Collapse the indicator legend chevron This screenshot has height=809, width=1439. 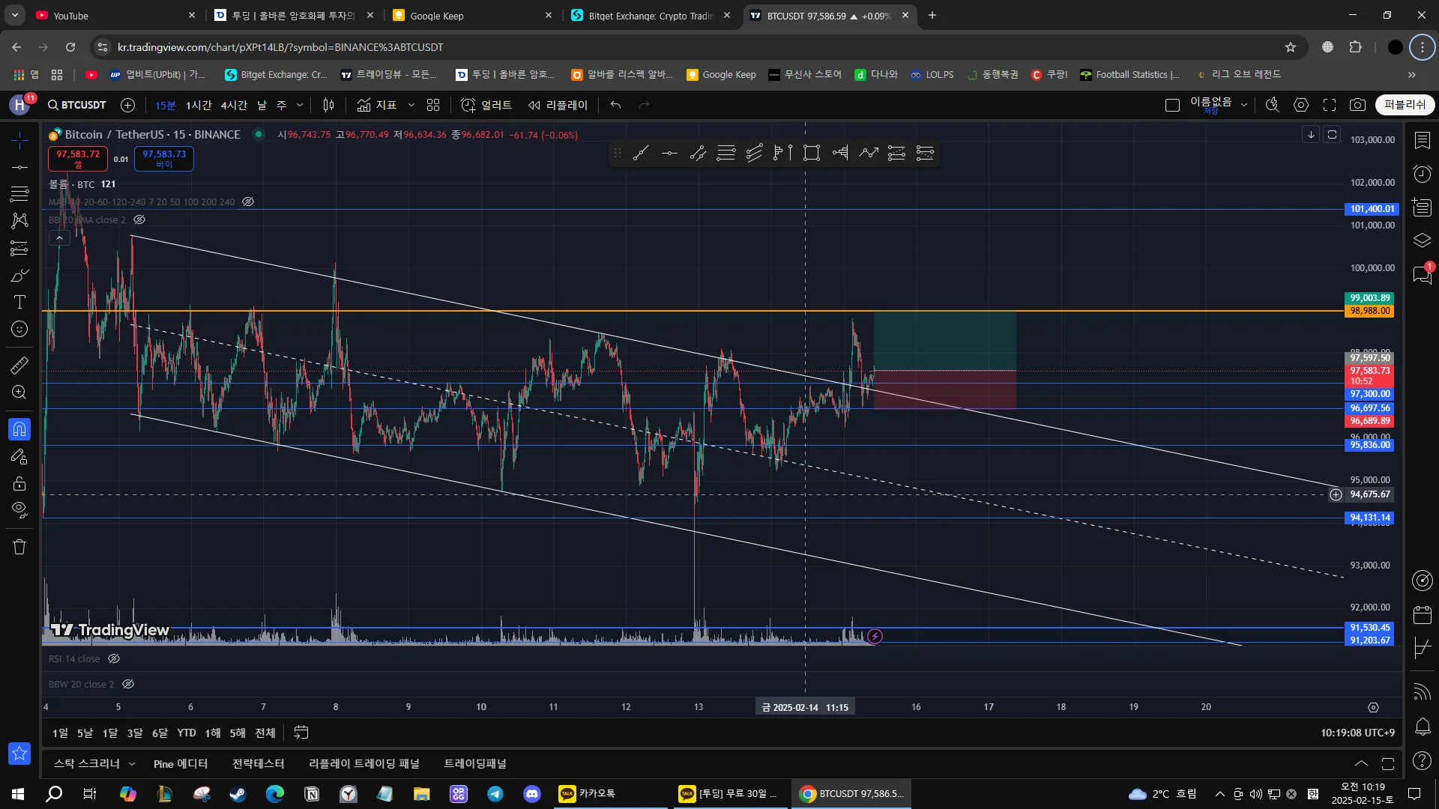59,238
